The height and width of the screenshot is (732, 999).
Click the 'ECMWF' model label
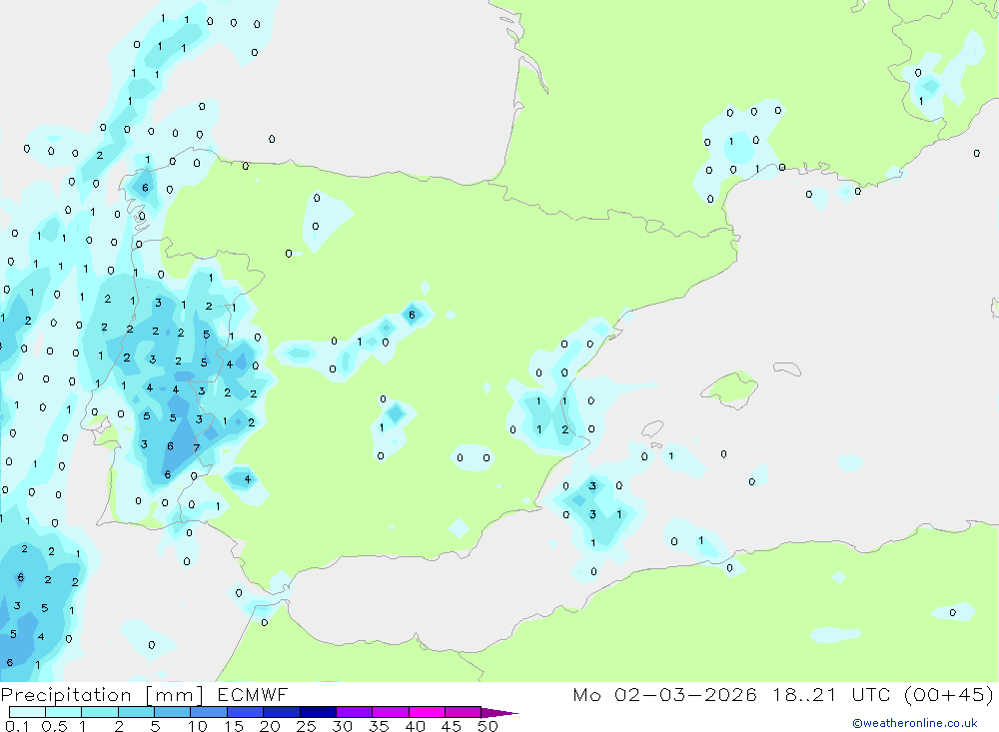[253, 694]
